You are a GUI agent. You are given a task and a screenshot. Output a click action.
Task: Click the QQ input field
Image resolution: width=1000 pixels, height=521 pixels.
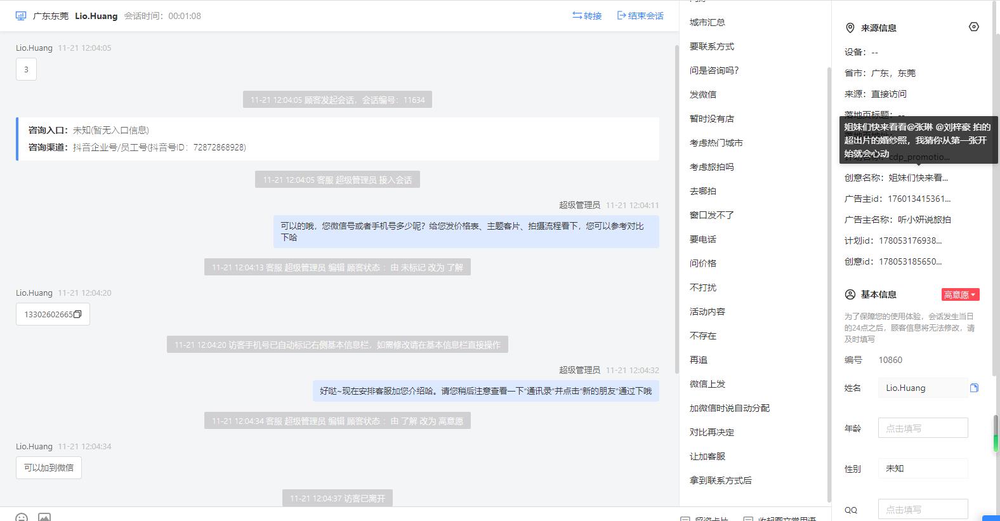923,509
